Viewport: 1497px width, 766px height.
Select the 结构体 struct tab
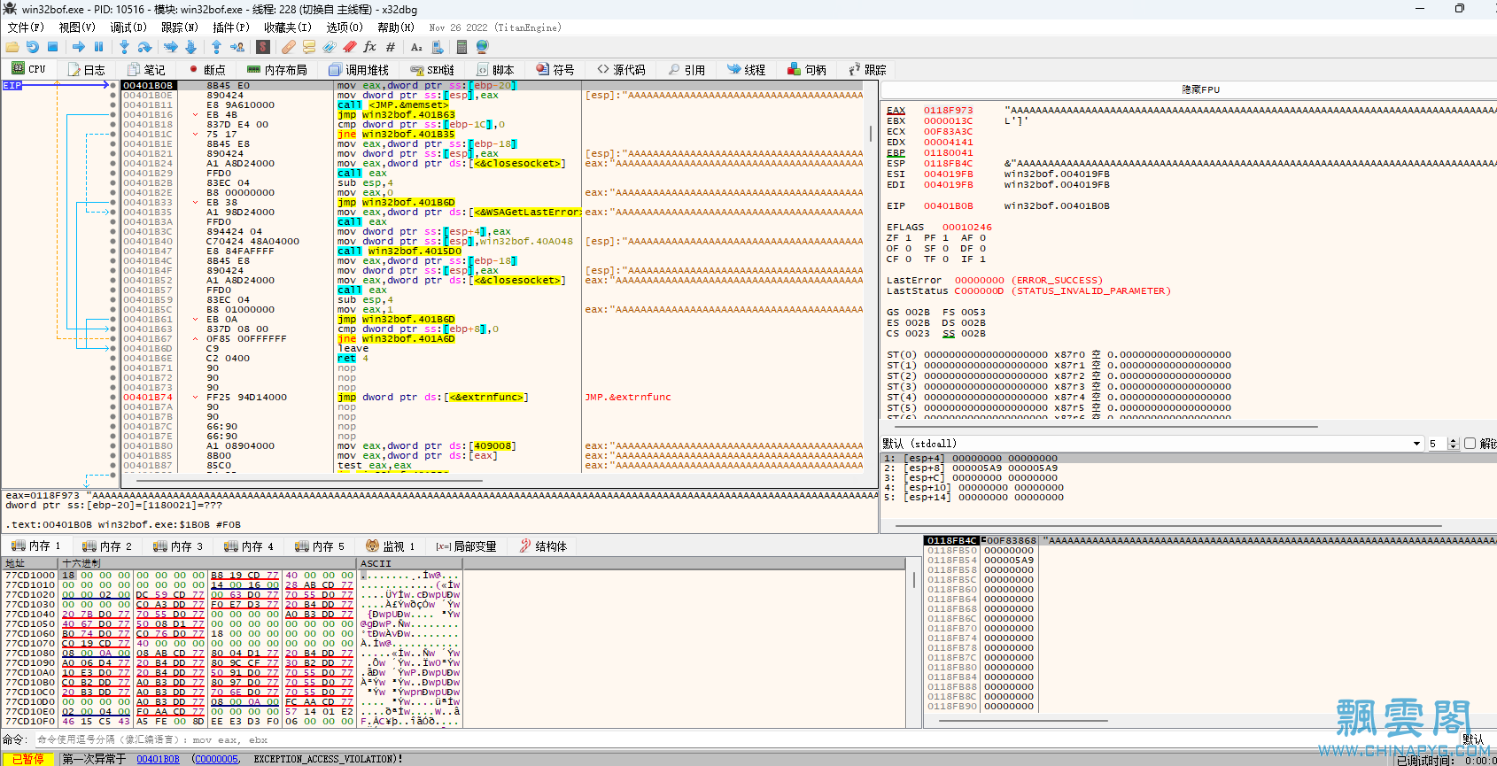pyautogui.click(x=543, y=546)
